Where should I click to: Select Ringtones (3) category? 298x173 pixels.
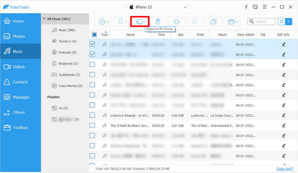click(x=65, y=63)
